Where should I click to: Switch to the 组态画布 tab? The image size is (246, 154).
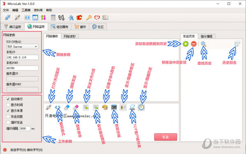click(x=59, y=27)
